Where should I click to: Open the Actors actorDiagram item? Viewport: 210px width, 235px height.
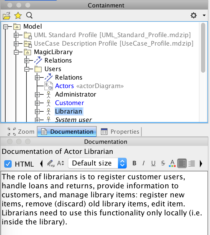64,86
